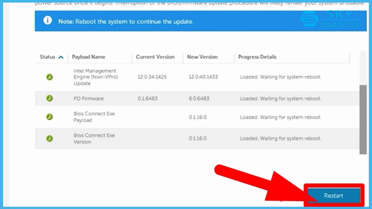
Task: Click the vertical scrollbar thumb
Action: [x=363, y=120]
